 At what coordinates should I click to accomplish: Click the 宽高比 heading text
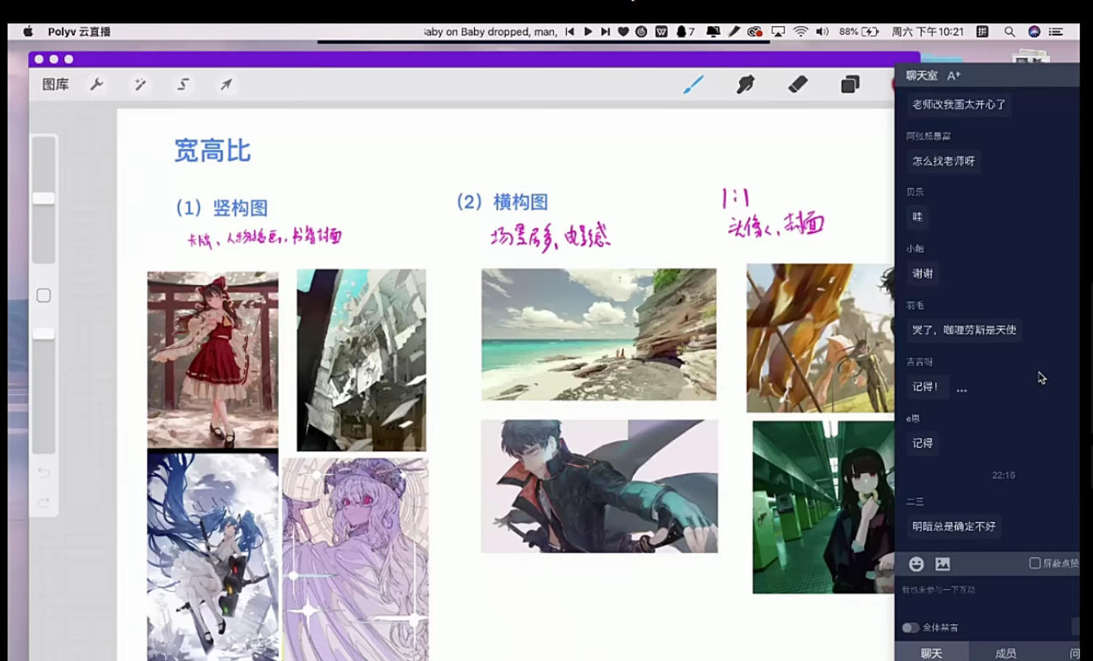(x=213, y=150)
